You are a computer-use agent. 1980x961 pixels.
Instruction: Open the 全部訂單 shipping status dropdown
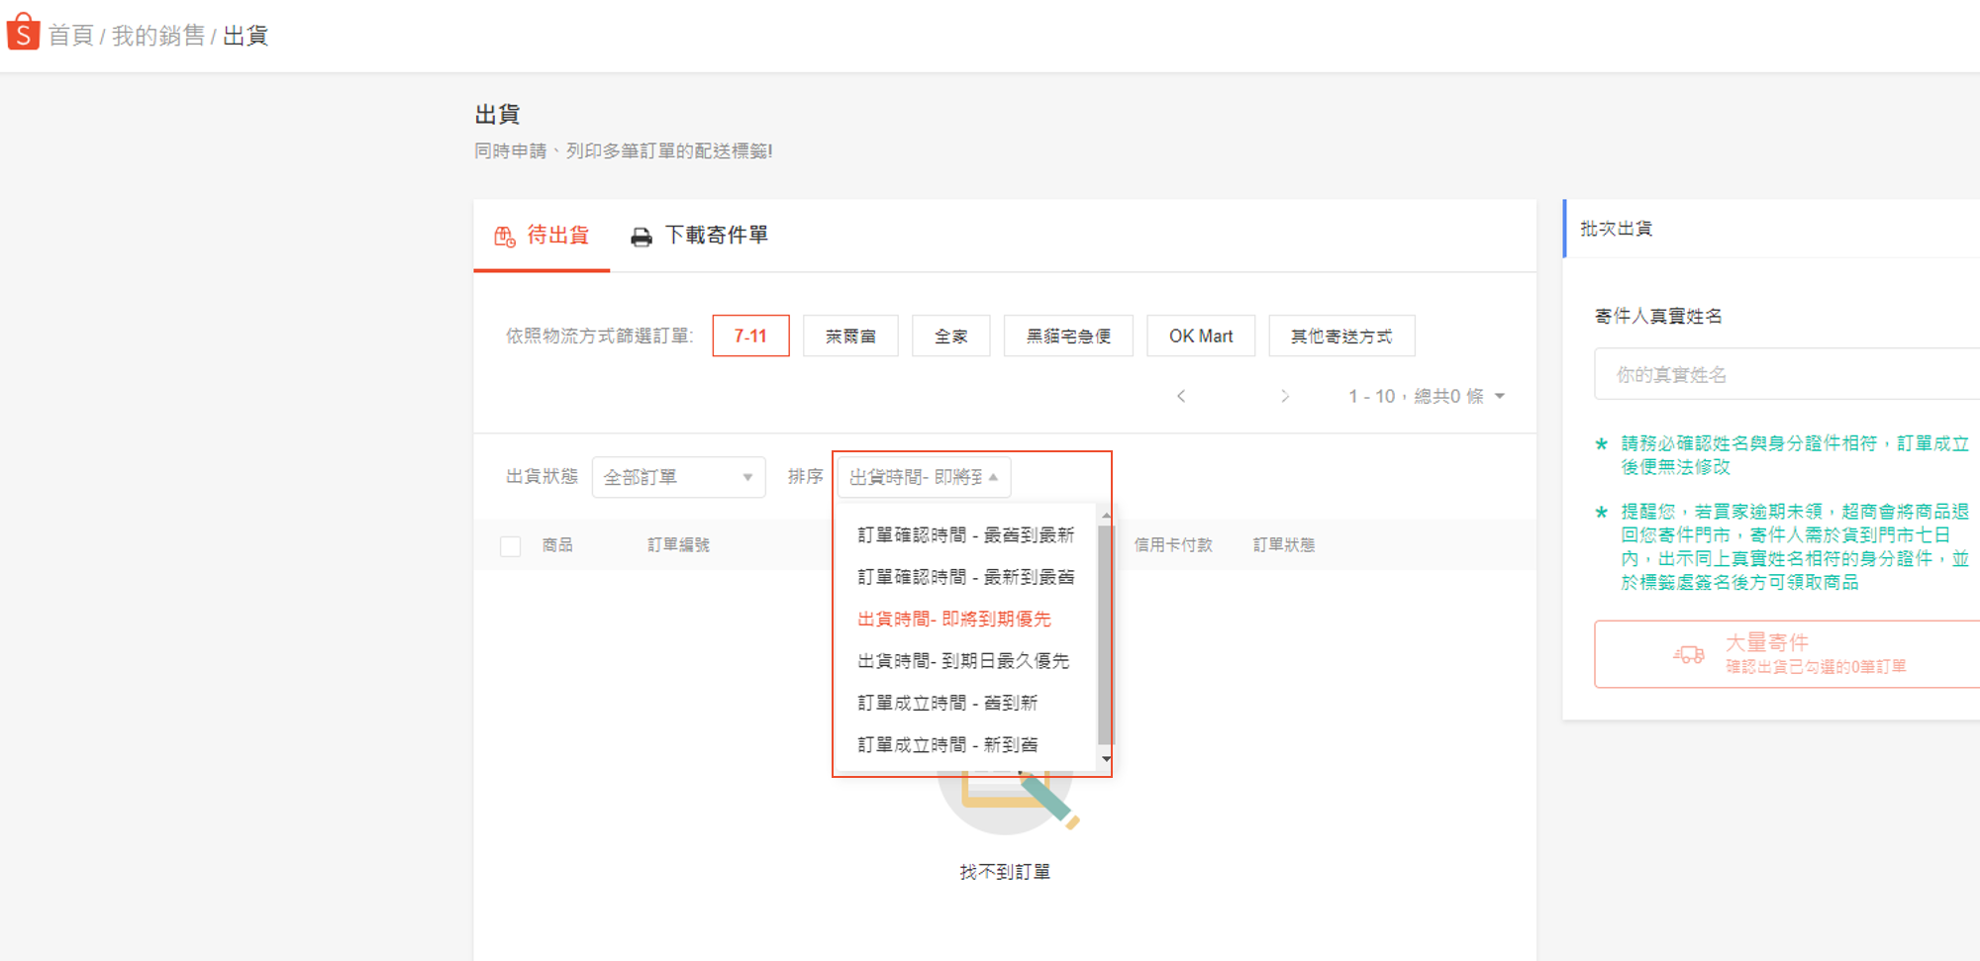point(678,477)
